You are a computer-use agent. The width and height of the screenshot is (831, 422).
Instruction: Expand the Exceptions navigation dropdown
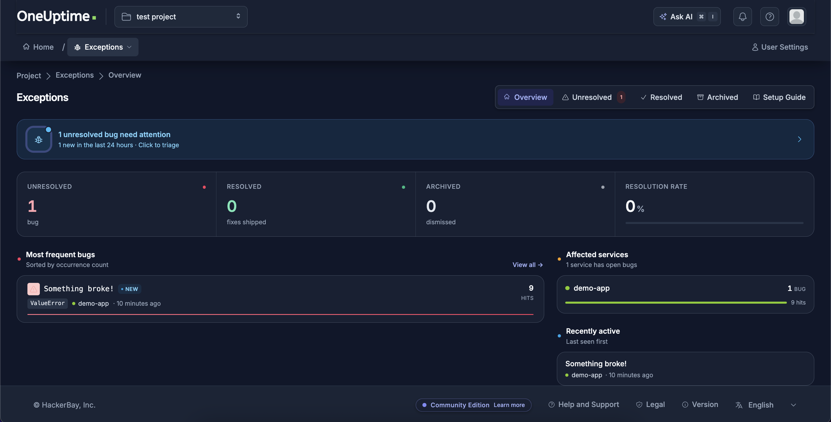tap(103, 47)
